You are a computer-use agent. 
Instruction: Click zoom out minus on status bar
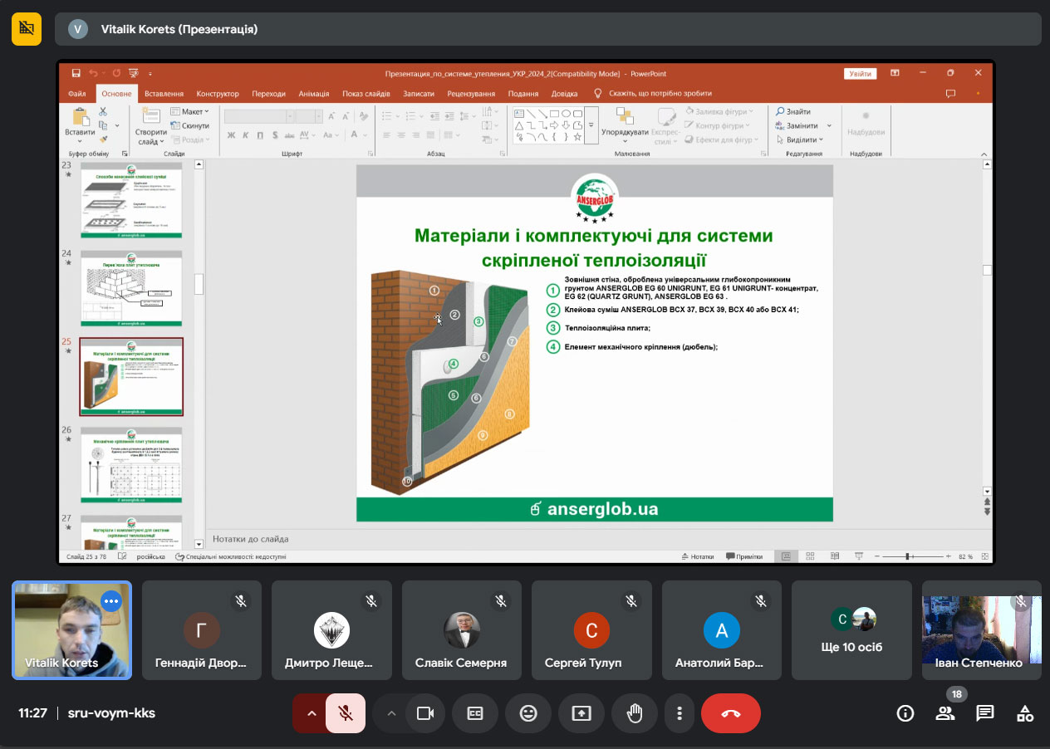[x=876, y=556]
